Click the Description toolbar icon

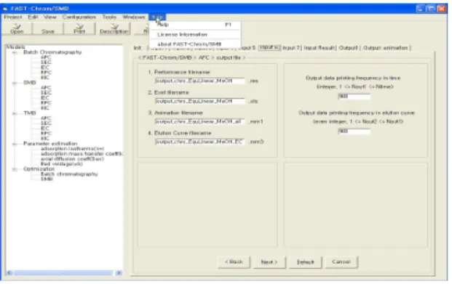click(x=114, y=29)
